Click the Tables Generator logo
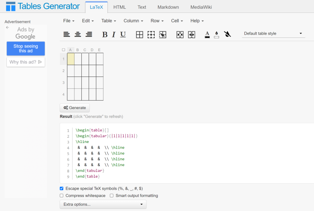 pyautogui.click(x=10, y=6)
